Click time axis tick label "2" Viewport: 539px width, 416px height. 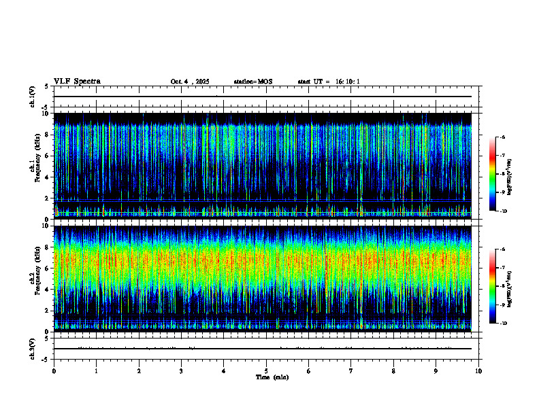coord(139,371)
